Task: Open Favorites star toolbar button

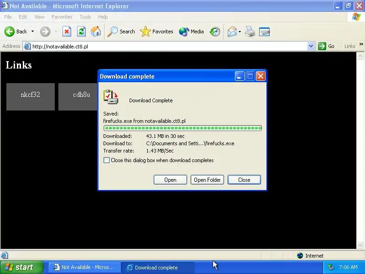Action: tap(156, 32)
